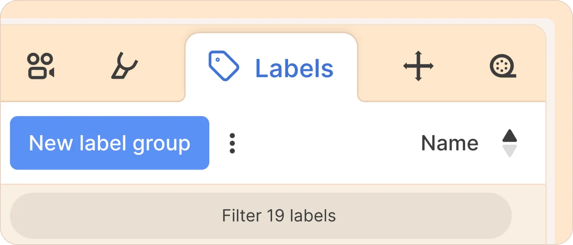
Task: Activate the Labels tab
Action: pyautogui.click(x=271, y=67)
